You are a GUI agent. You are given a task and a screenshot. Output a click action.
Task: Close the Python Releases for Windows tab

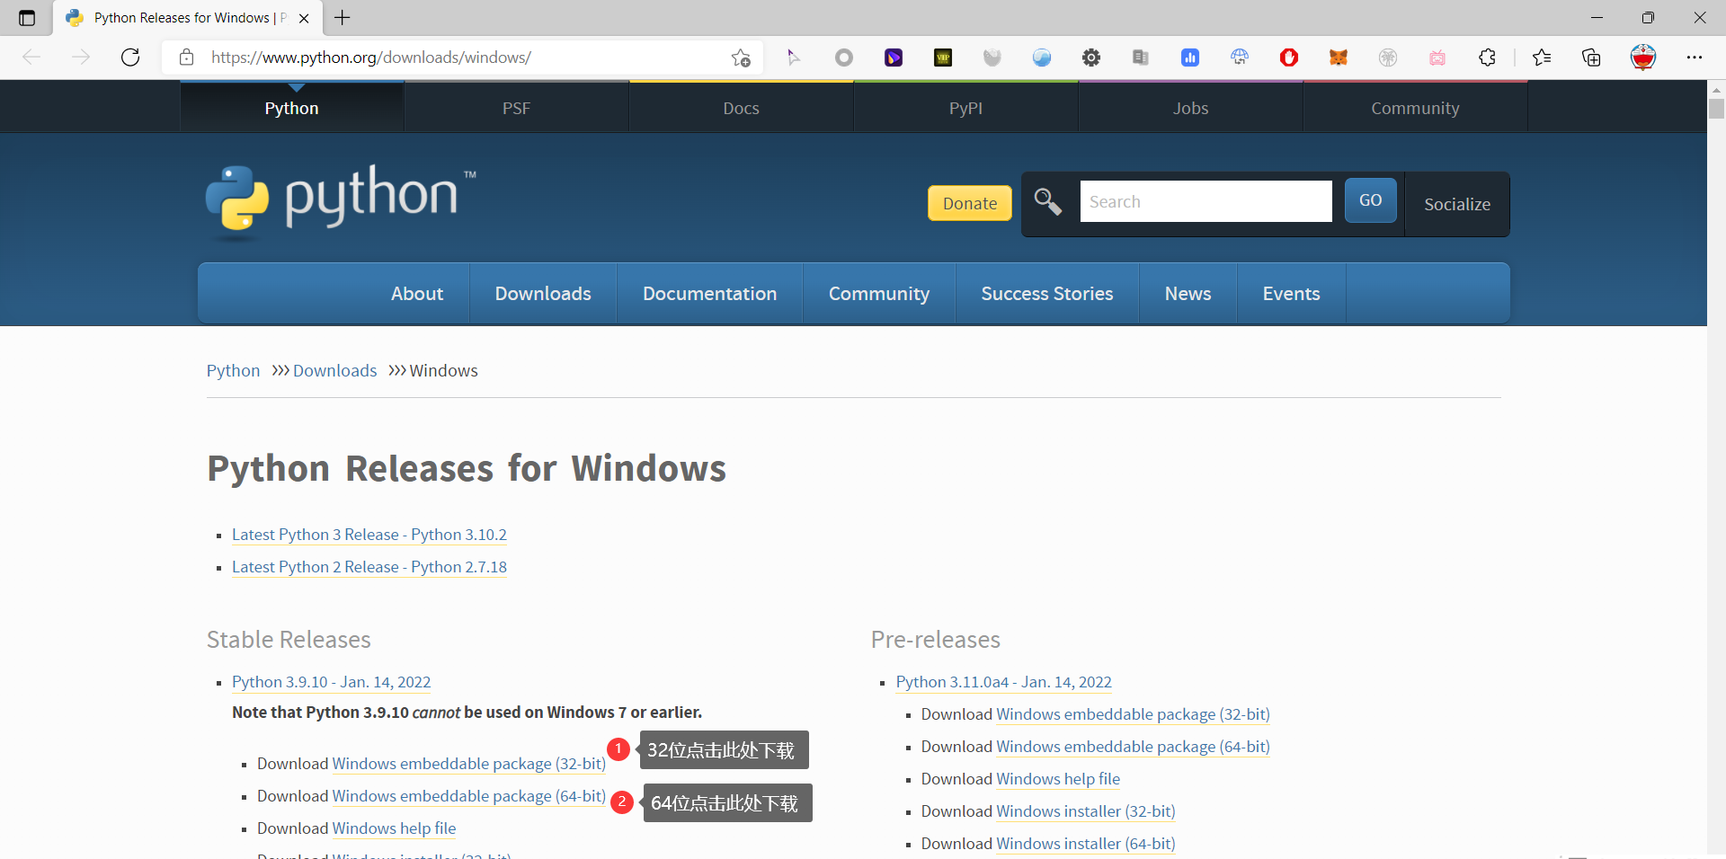304,18
